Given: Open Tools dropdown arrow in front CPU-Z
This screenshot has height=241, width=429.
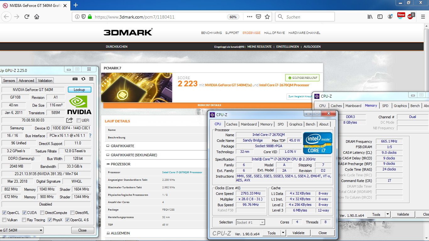Looking at the screenshot, I should [x=283, y=233].
